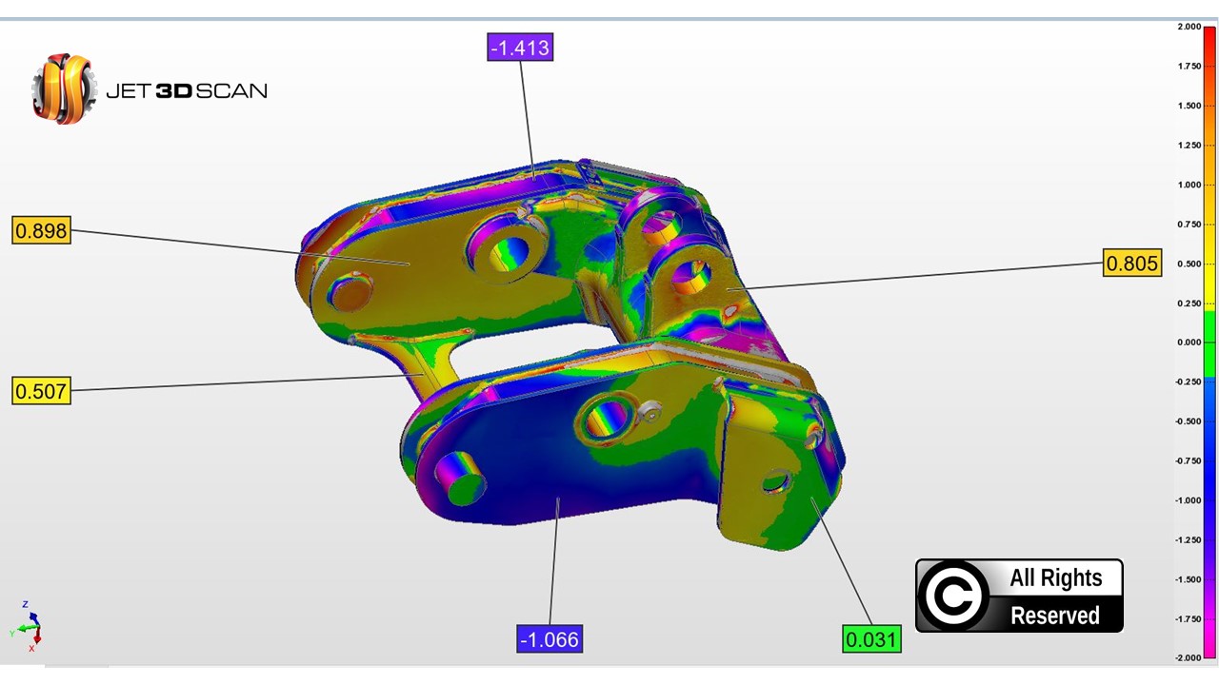
Task: Select the 0.898 deviation annotation
Action: pyautogui.click(x=41, y=231)
